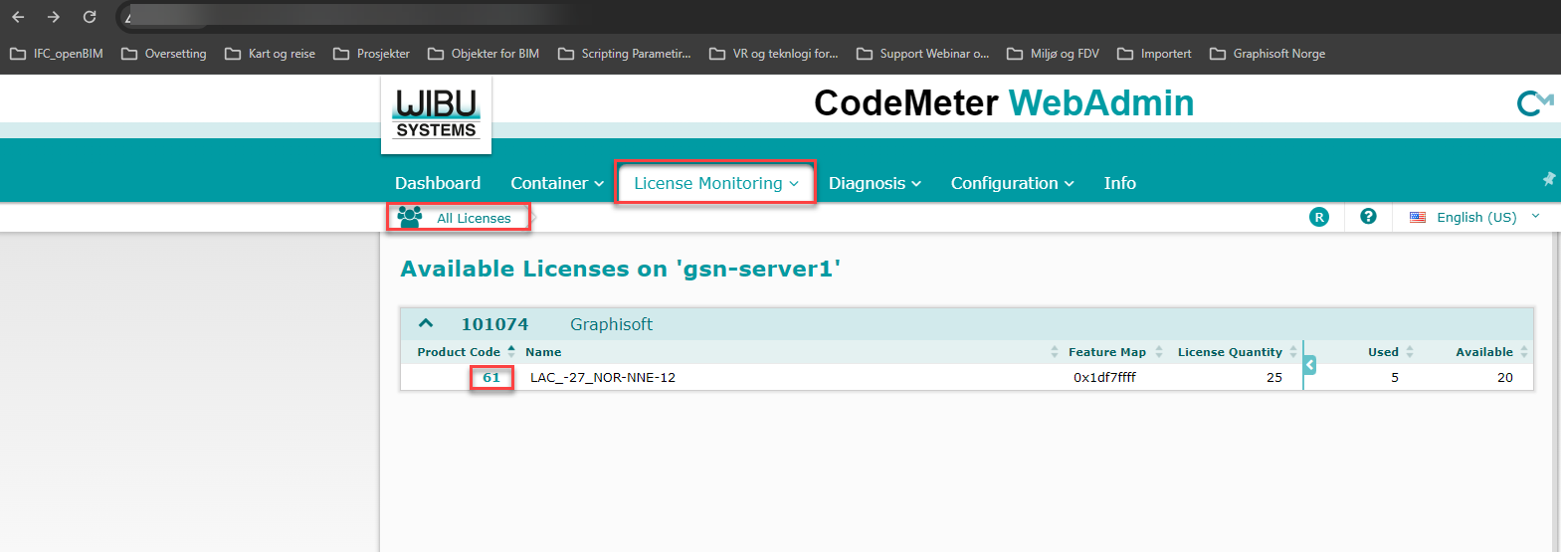Open the Graphisoft Norge bookmark folder
Viewport: 1561px width, 552px height.
pos(1268,54)
